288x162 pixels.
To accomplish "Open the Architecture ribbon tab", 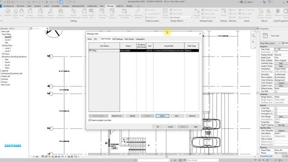I will 9,6.
